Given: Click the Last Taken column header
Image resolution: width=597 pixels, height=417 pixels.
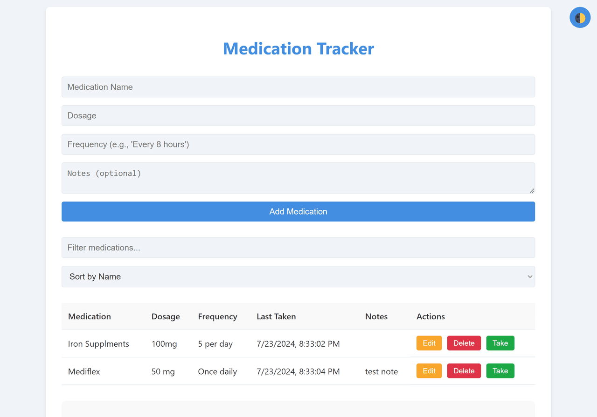Looking at the screenshot, I should [276, 316].
